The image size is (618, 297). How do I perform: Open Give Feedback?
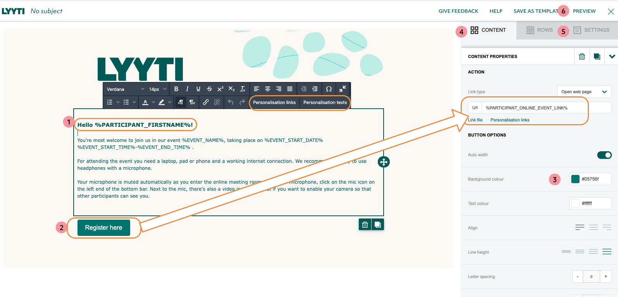click(x=458, y=11)
